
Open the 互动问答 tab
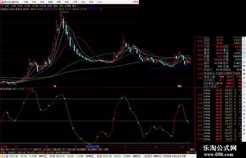(x=50, y=152)
